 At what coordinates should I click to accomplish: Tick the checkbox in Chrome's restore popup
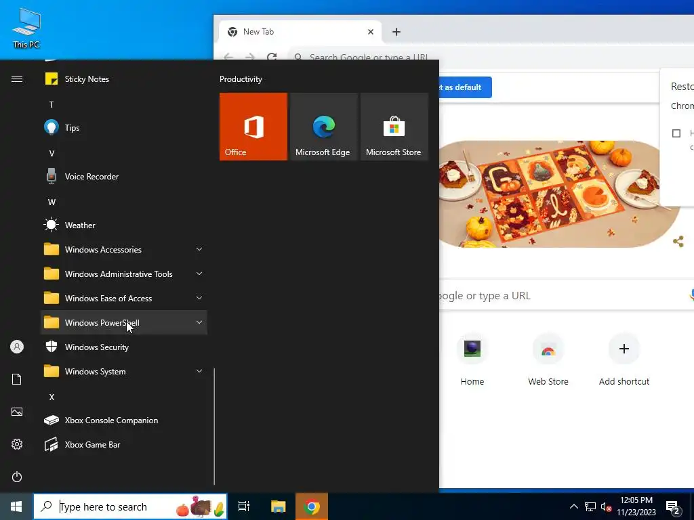[676, 133]
